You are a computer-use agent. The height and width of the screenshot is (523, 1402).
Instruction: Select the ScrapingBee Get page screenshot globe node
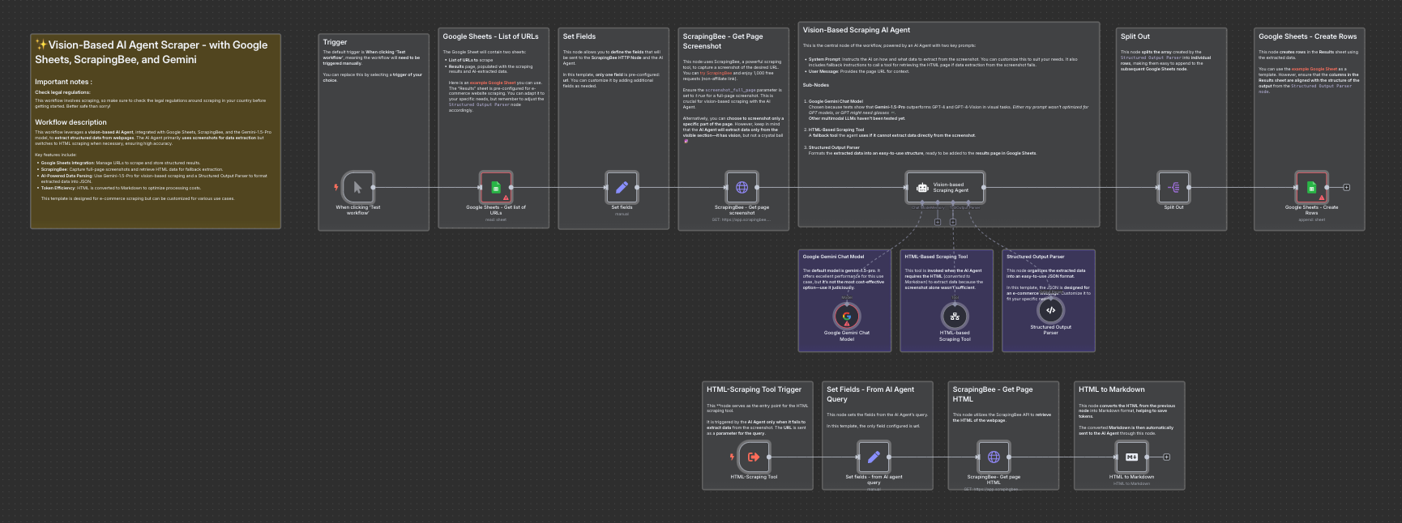742,187
